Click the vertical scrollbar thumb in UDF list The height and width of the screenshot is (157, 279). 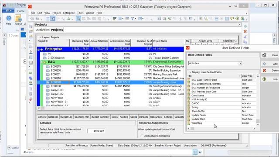pyautogui.click(x=258, y=121)
